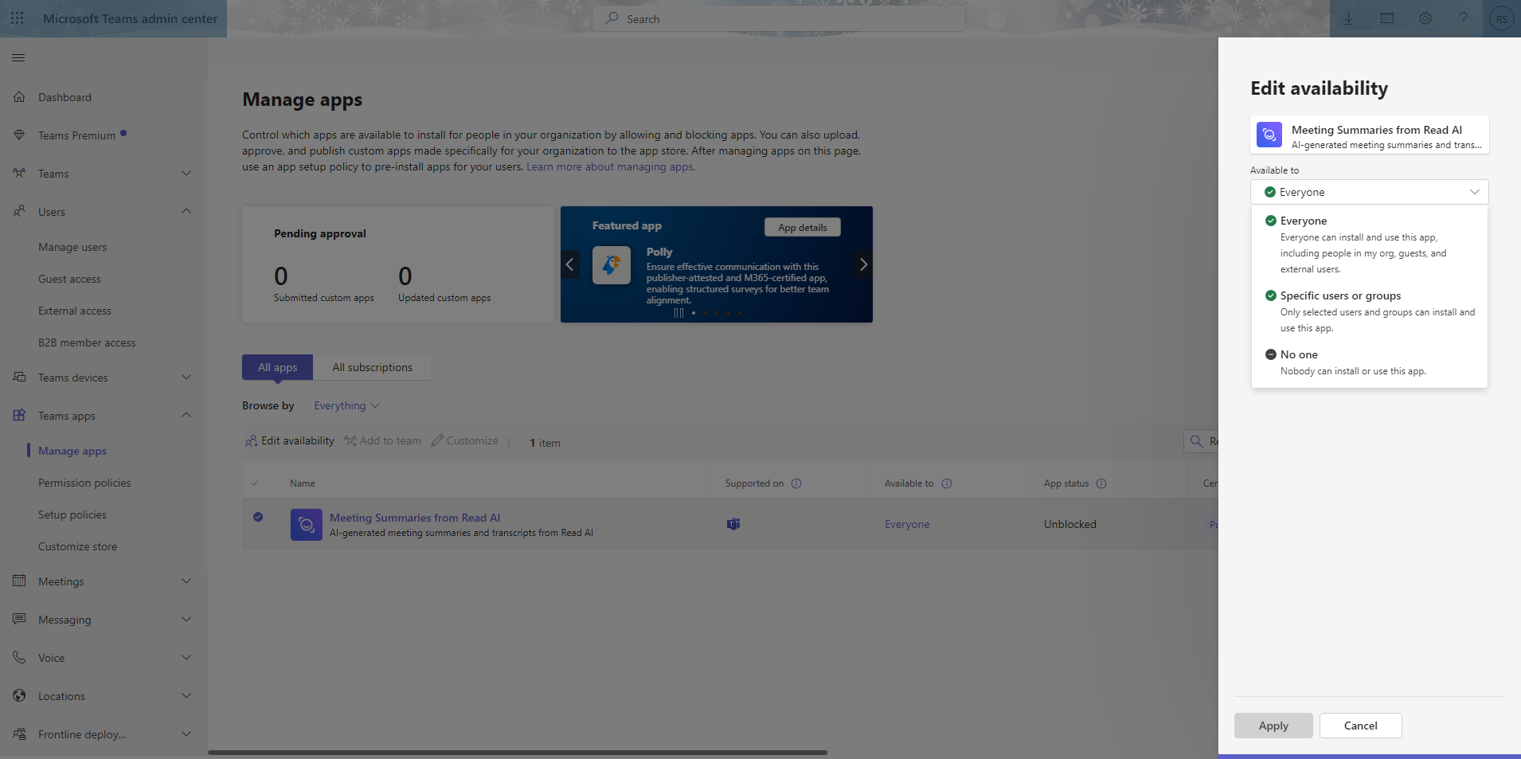Open Setup policies in sidebar
The height and width of the screenshot is (759, 1521).
coord(72,514)
